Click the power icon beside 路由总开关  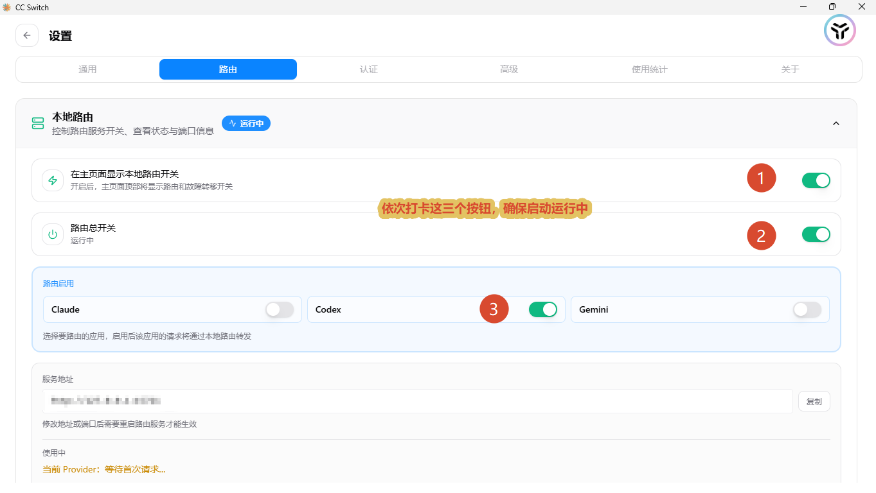[x=53, y=234]
